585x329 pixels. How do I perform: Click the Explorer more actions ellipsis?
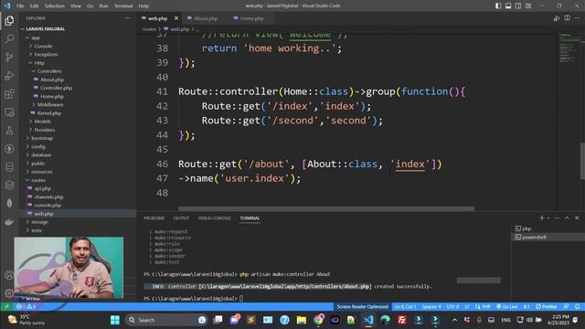click(128, 18)
